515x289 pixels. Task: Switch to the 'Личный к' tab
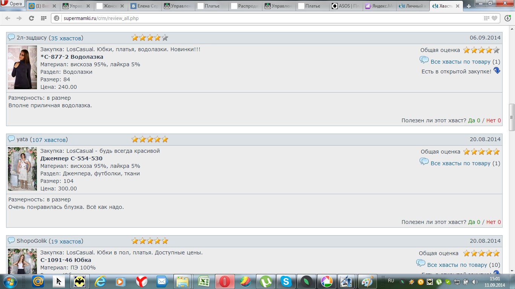[x=412, y=6]
